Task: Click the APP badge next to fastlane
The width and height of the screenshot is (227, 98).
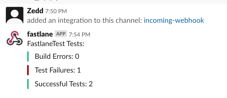Action: [x=61, y=34]
